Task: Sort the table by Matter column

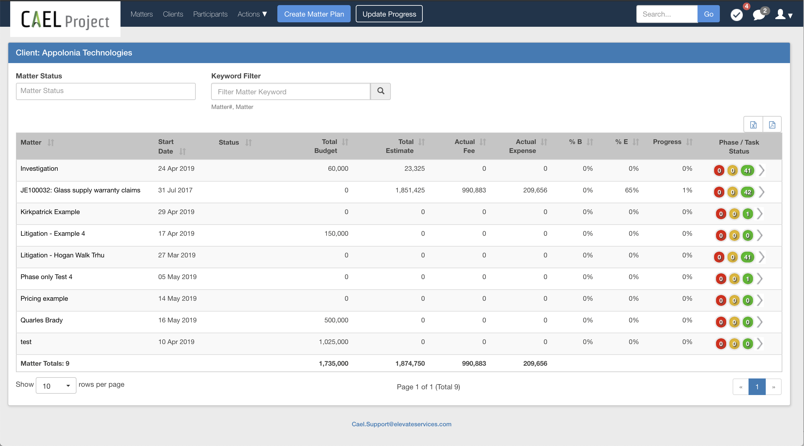Action: (x=51, y=142)
